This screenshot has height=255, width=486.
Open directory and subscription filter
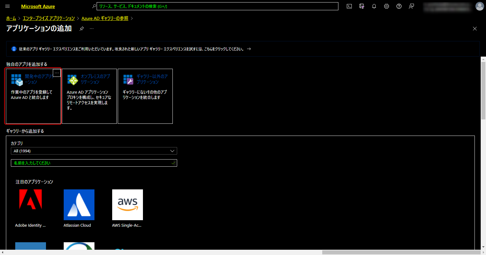tap(362, 6)
